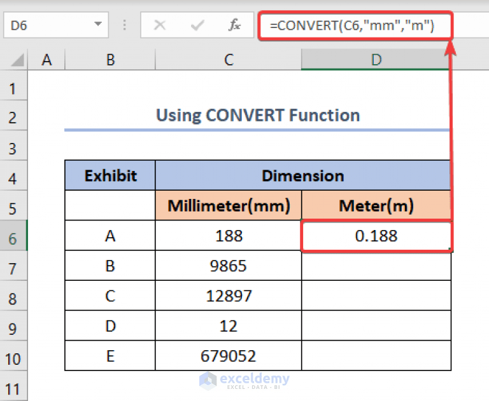This screenshot has width=489, height=401.
Task: Select column C header
Action: 229,60
